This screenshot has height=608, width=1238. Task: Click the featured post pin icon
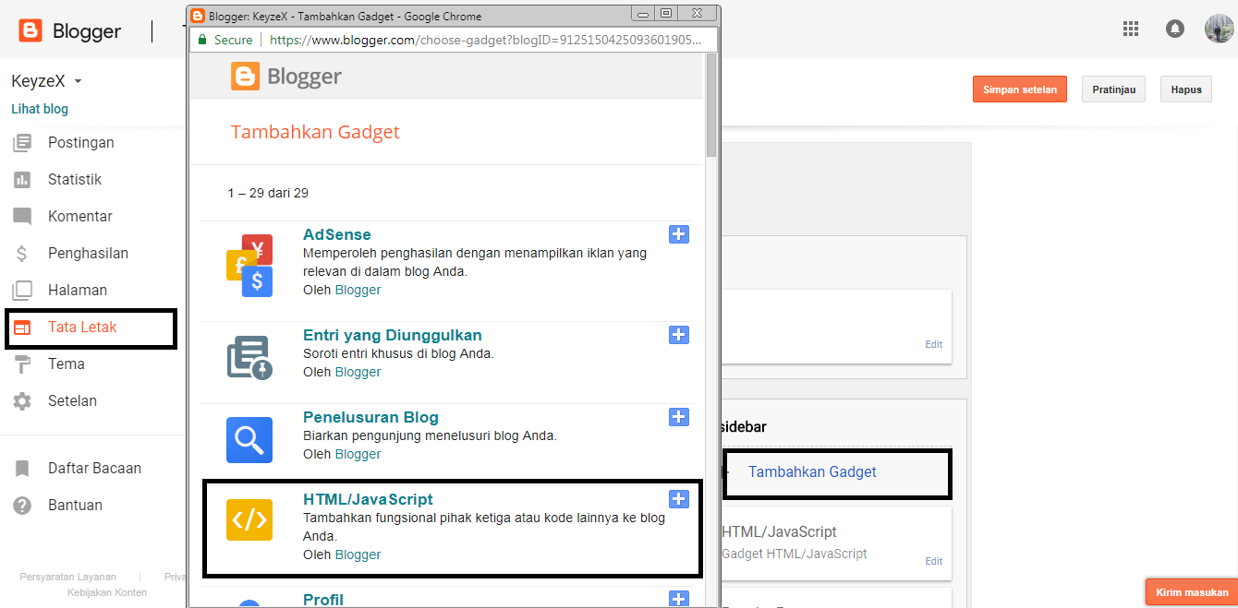(249, 358)
